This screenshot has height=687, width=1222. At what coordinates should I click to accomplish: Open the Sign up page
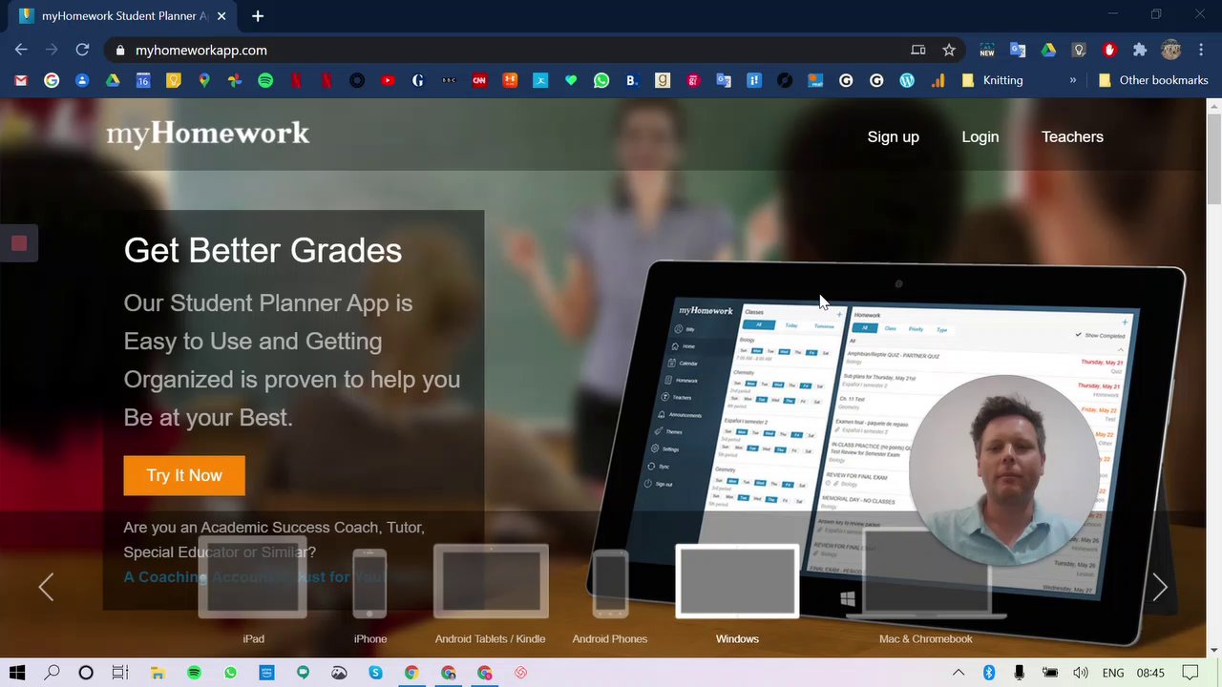coord(893,136)
